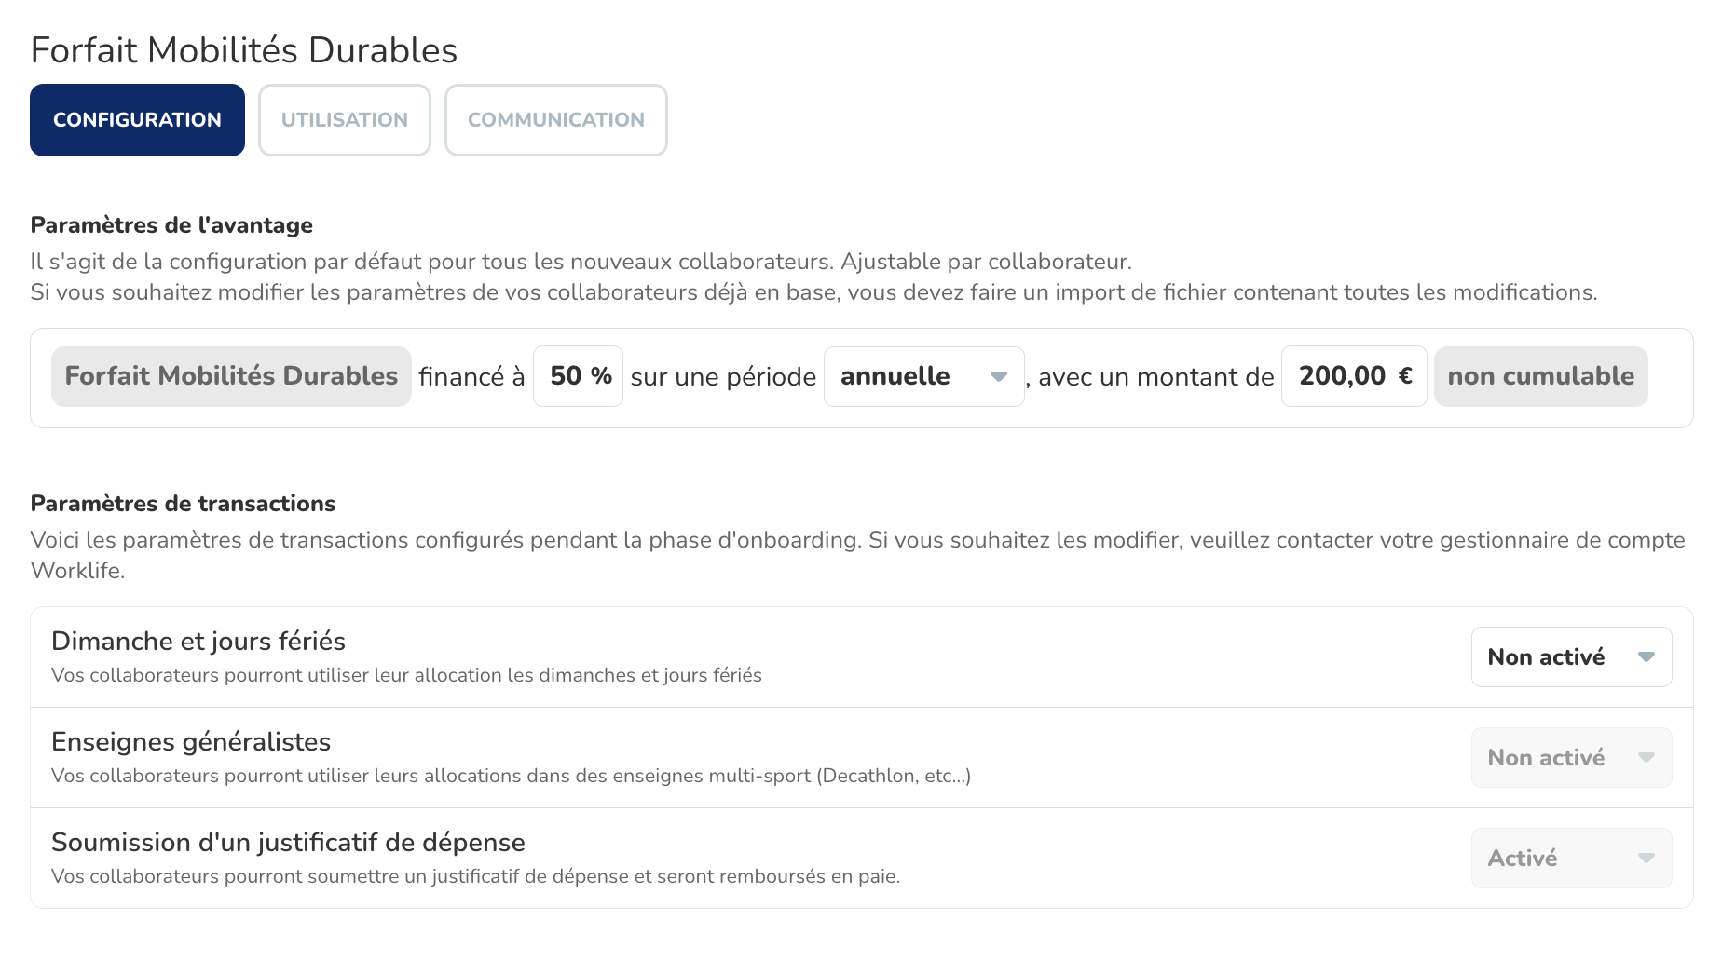1722x961 pixels.
Task: Click arrow icon on Dimanche et jours fériés
Action: click(x=1647, y=657)
